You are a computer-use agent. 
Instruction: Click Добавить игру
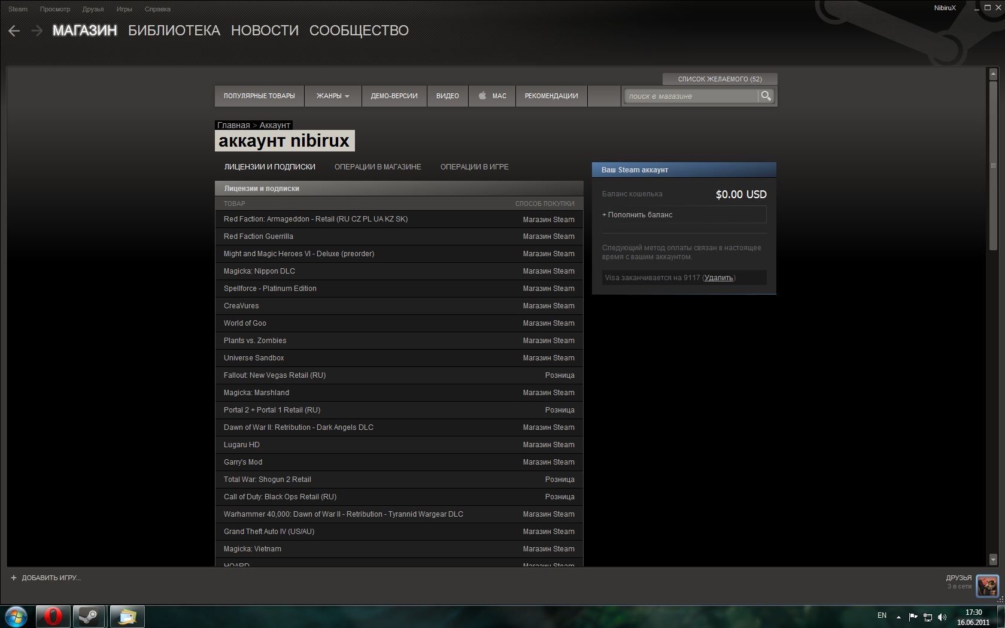51,578
